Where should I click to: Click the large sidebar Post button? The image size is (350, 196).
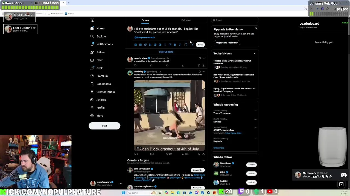[x=104, y=126]
